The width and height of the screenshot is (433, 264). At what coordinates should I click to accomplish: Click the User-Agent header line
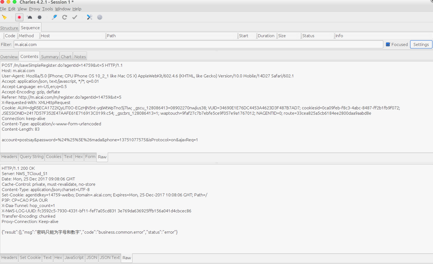click(148, 76)
